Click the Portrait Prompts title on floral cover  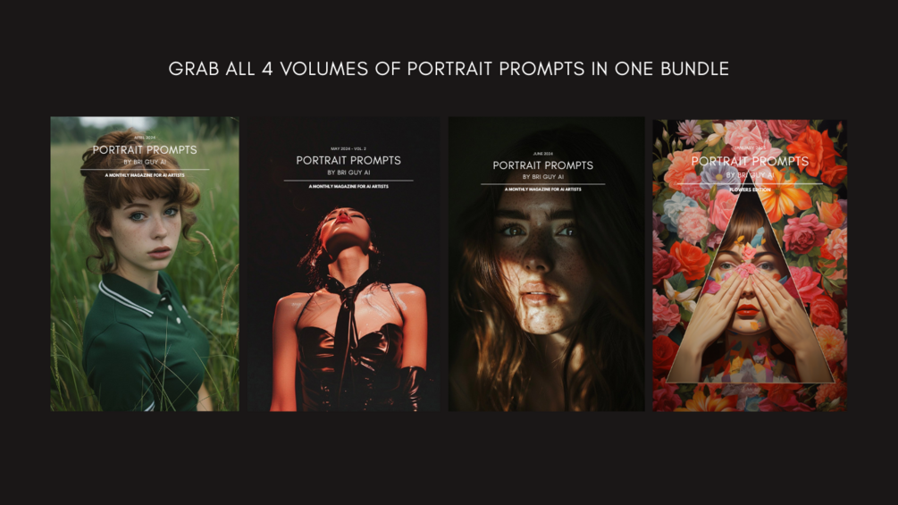[751, 162]
